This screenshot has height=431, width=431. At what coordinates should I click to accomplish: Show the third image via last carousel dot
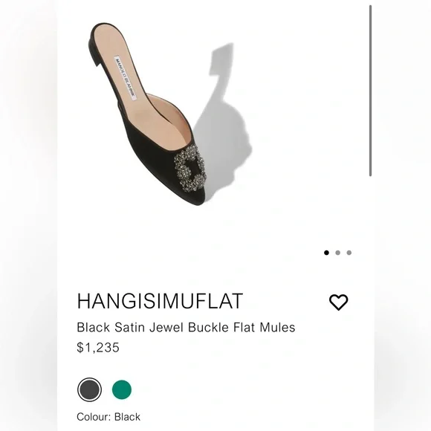pos(349,253)
